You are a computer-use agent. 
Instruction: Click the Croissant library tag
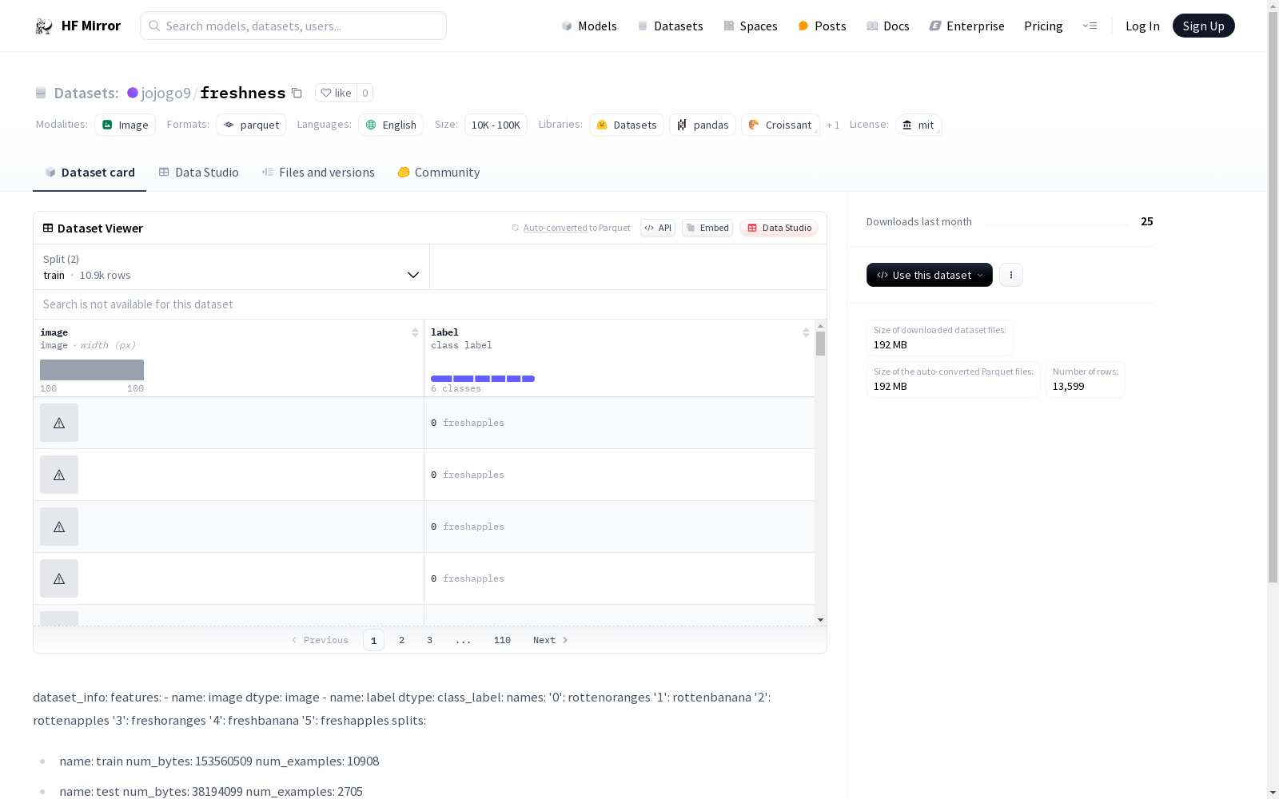pos(780,125)
